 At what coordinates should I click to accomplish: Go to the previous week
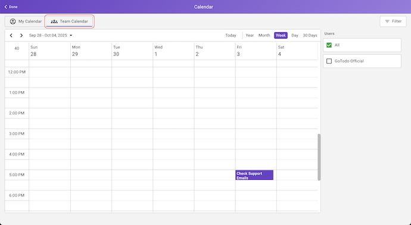11,35
